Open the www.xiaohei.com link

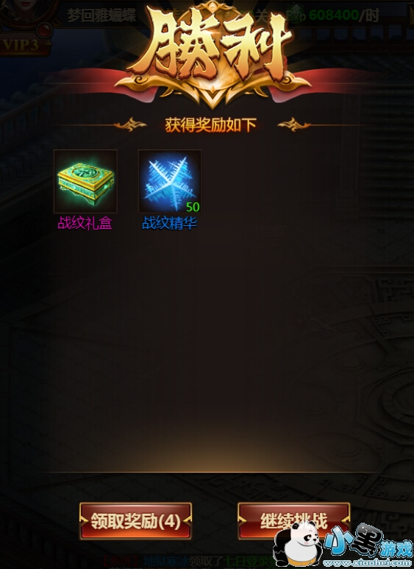(368, 563)
